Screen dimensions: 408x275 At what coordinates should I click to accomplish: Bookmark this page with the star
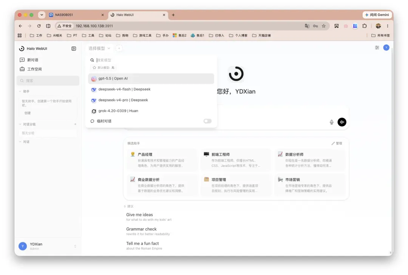tap(324, 26)
